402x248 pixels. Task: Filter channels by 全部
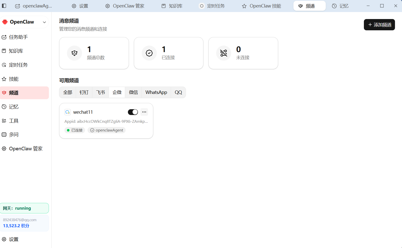pos(68,92)
